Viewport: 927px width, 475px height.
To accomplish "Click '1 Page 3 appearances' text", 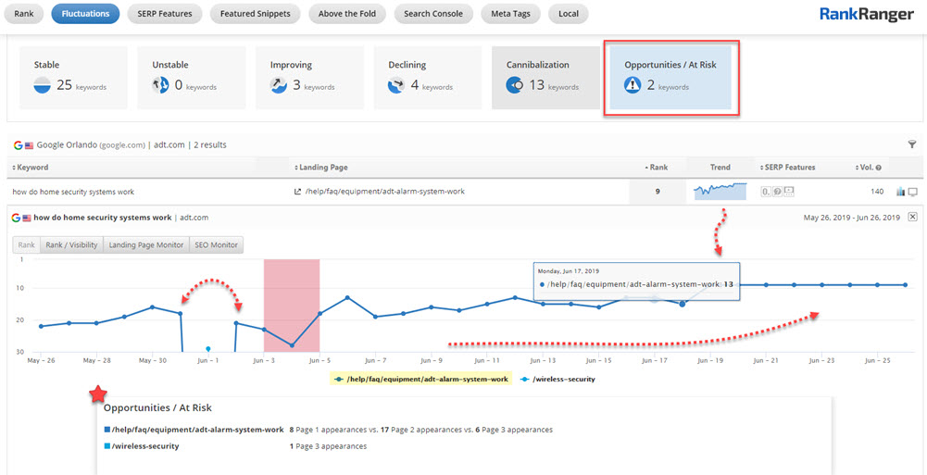I will click(328, 446).
